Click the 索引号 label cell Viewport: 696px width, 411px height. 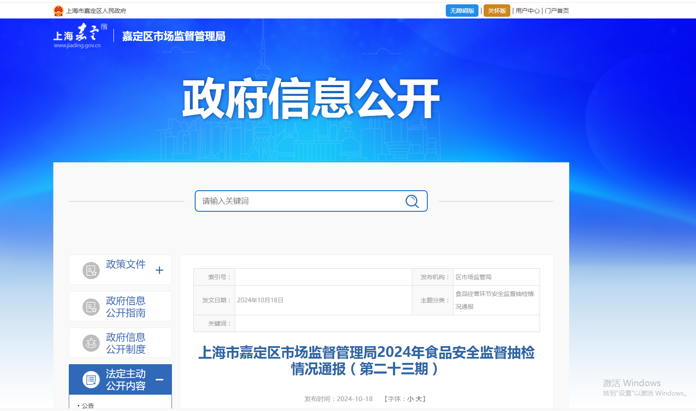point(215,277)
